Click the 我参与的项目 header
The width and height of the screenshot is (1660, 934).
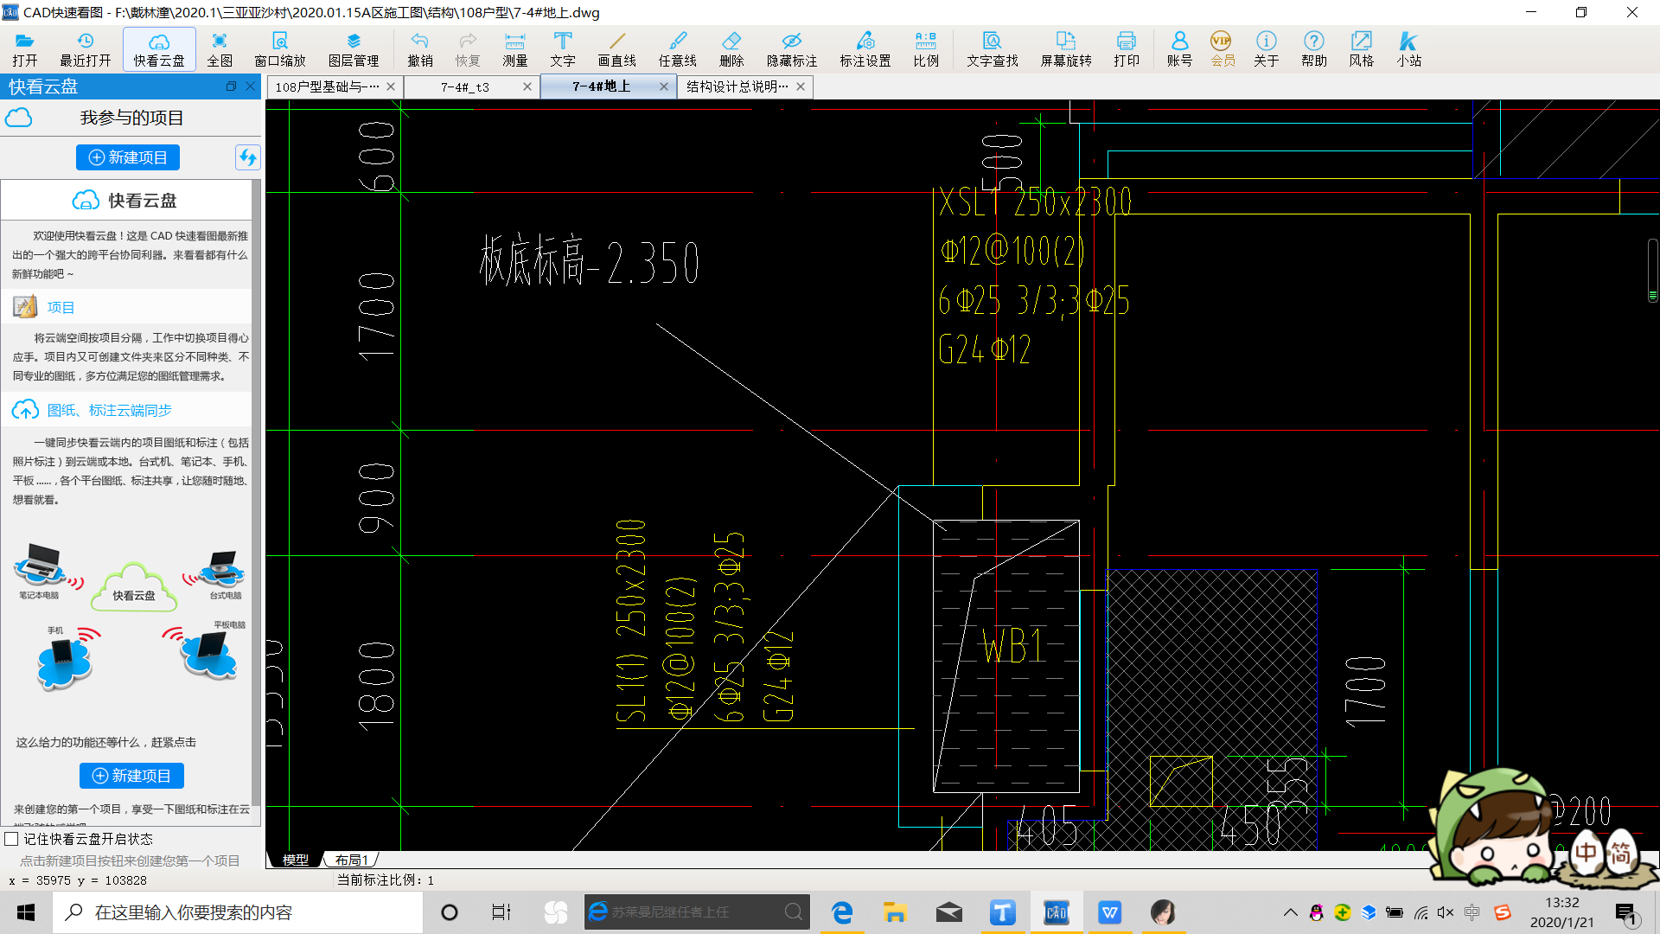pos(131,118)
